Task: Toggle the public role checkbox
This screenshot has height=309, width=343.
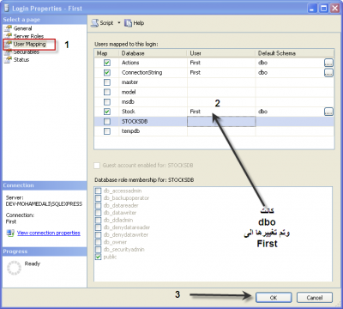Action: click(98, 257)
